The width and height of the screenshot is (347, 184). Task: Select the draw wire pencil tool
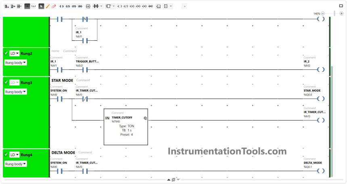click(x=48, y=6)
